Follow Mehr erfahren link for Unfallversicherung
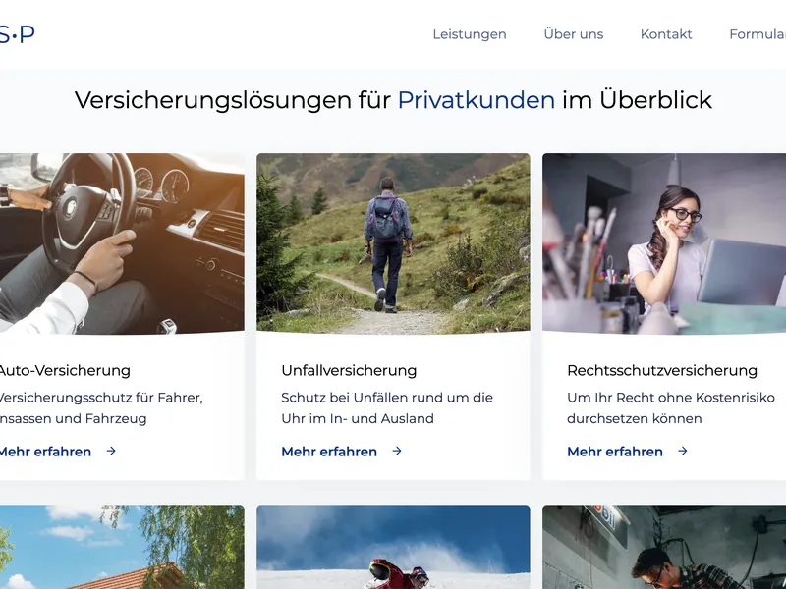 pos(329,452)
